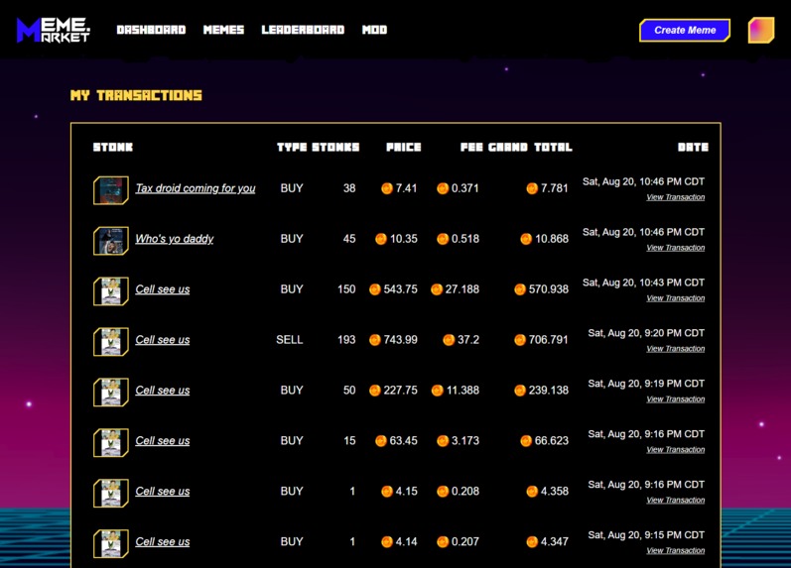The image size is (791, 568).
Task: Click the coin icon beside total 706.791
Action: pos(520,340)
